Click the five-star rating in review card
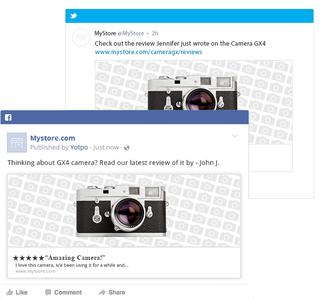 (x=28, y=258)
